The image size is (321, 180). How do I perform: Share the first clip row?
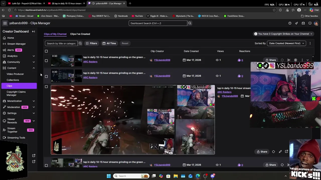click(x=271, y=60)
